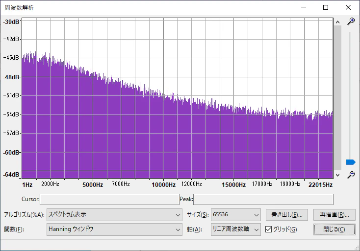Click the 周波数解析 window title
Viewport: 360px width, 251px height.
(x=19, y=7)
